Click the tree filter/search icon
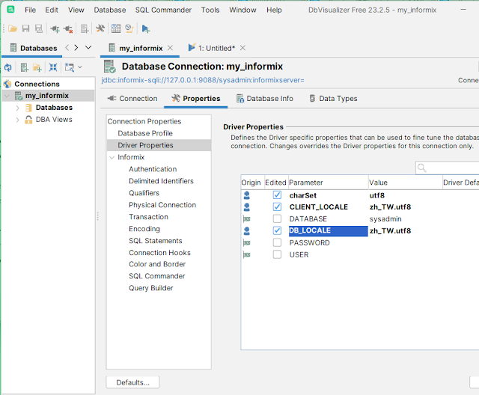This screenshot has width=479, height=395. click(70, 67)
